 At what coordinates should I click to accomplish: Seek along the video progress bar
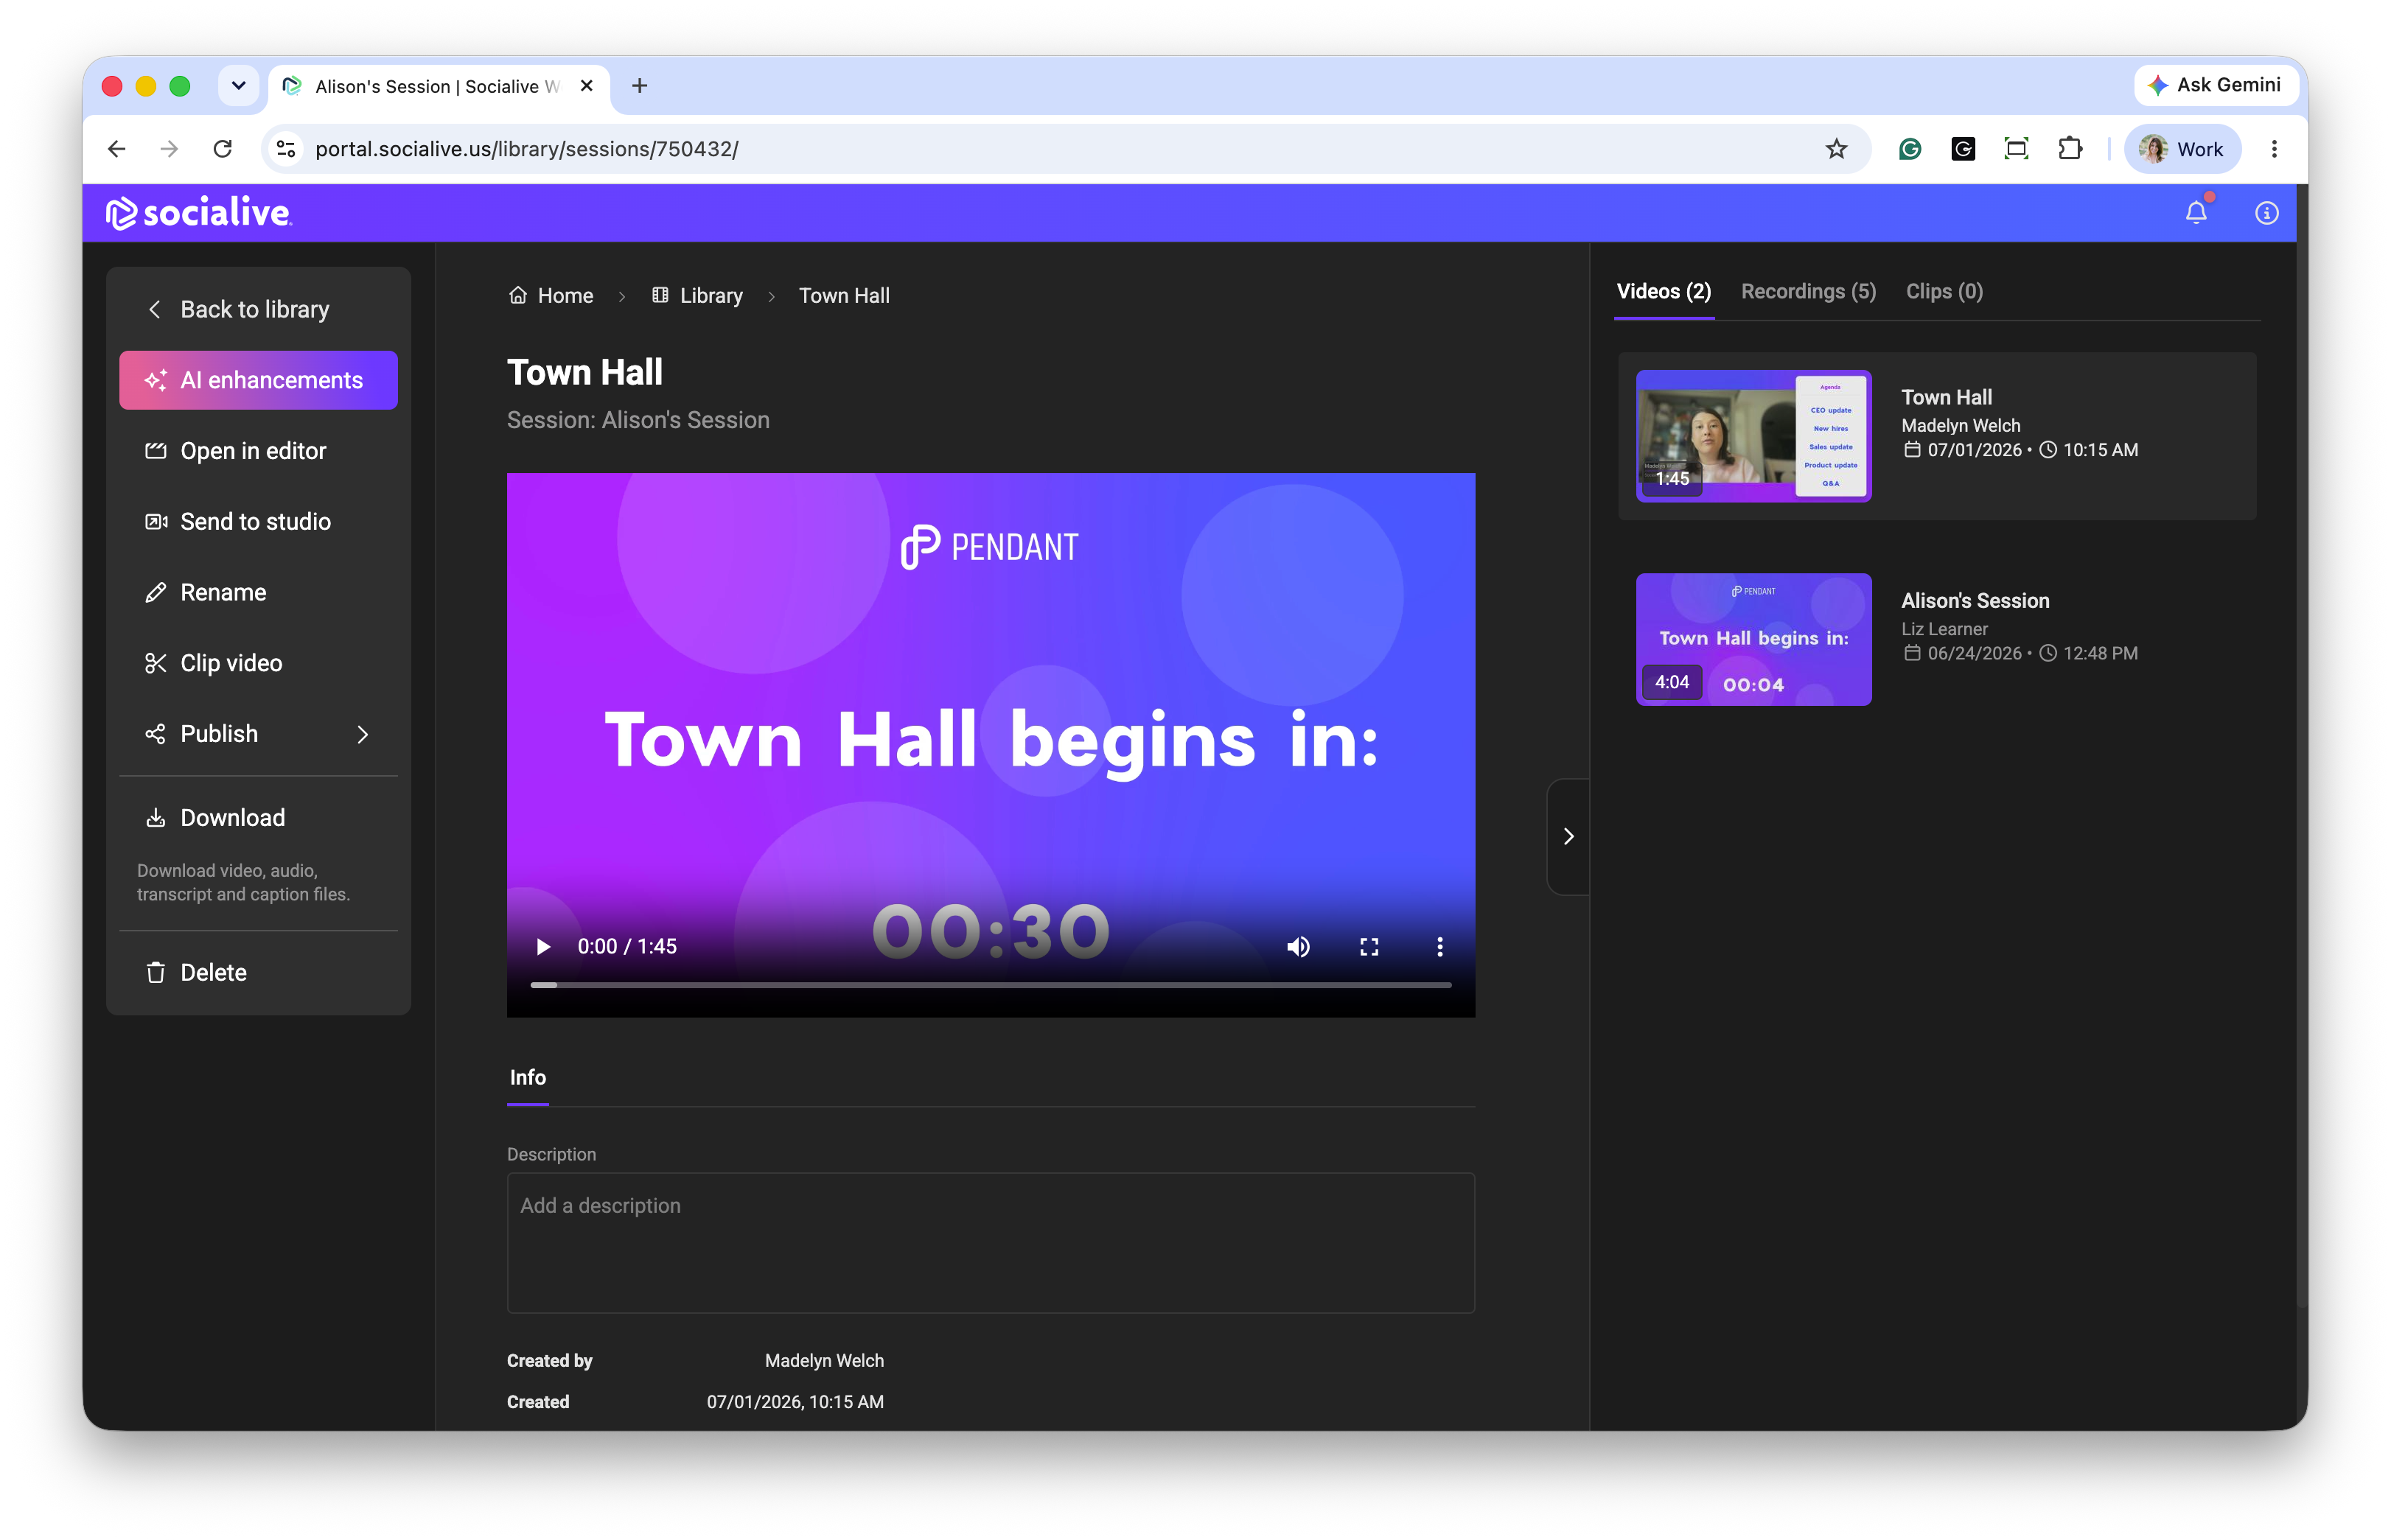[990, 985]
